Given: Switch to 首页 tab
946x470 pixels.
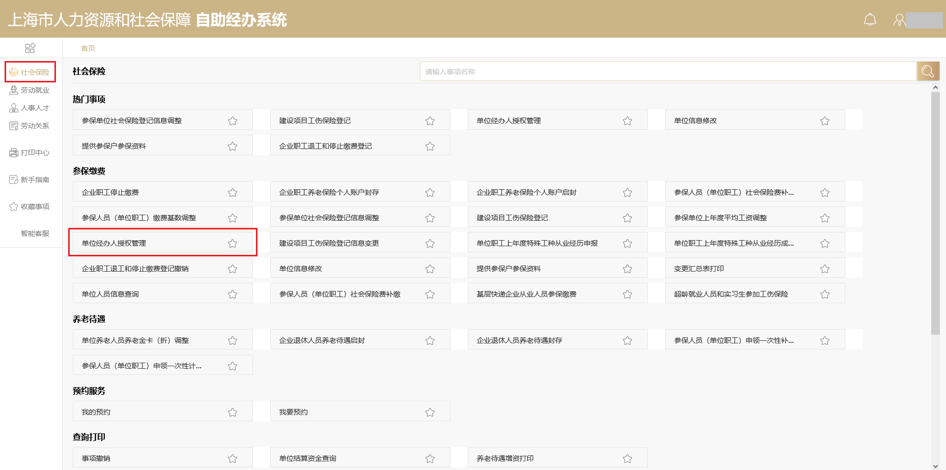Looking at the screenshot, I should 88,48.
